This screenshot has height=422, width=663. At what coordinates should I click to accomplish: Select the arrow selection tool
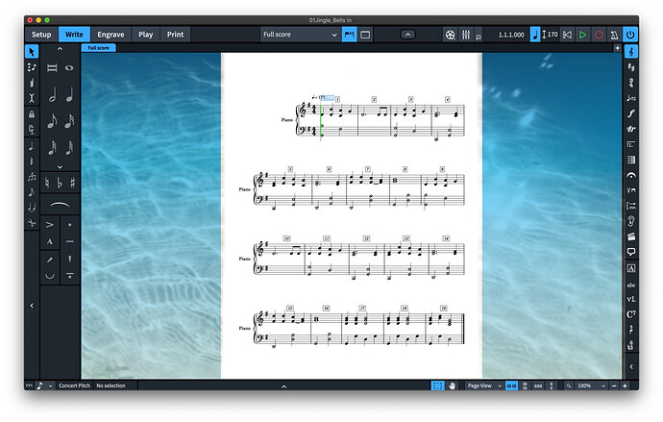[x=32, y=52]
